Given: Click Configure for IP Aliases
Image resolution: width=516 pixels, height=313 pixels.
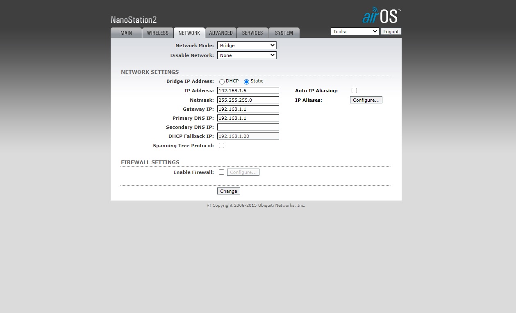Looking at the screenshot, I should click(366, 100).
